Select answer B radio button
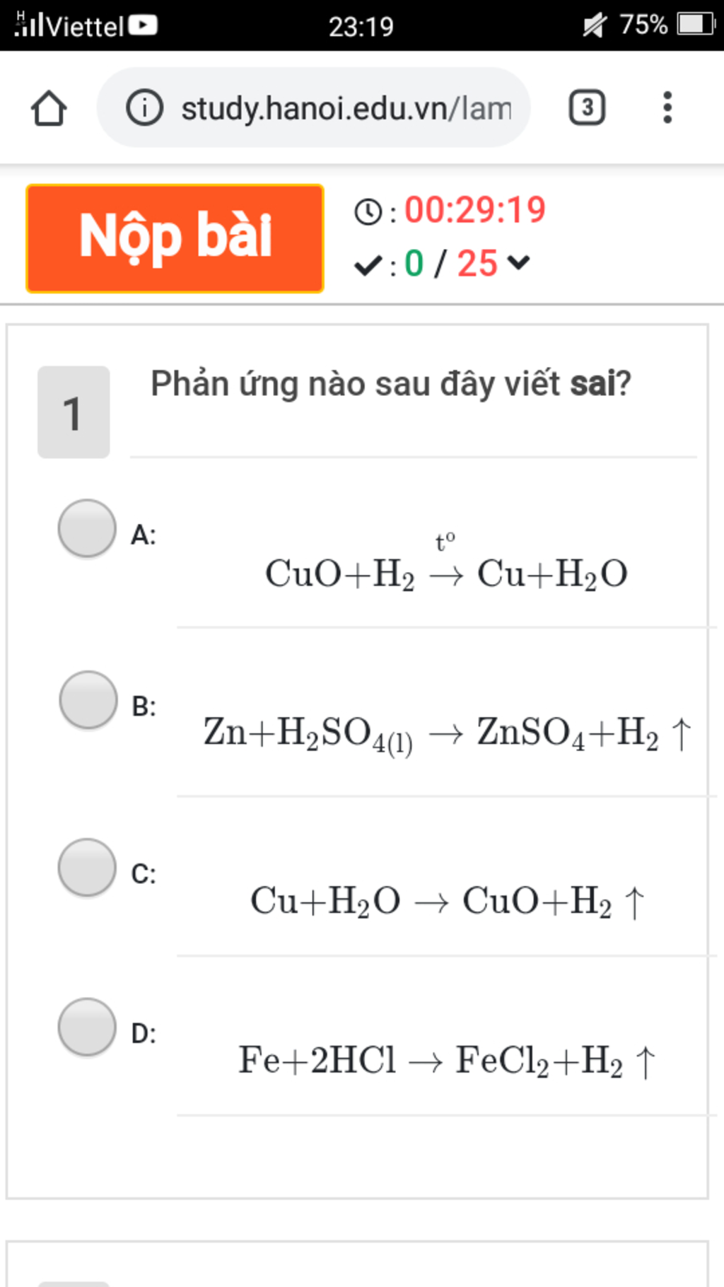The width and height of the screenshot is (724, 1287). (x=88, y=699)
